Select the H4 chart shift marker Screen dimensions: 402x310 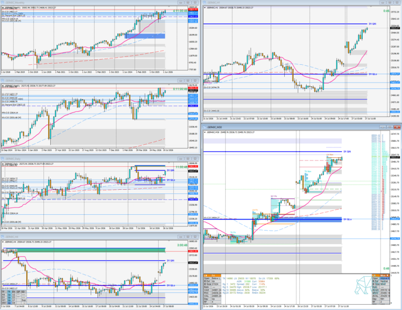click(x=169, y=241)
